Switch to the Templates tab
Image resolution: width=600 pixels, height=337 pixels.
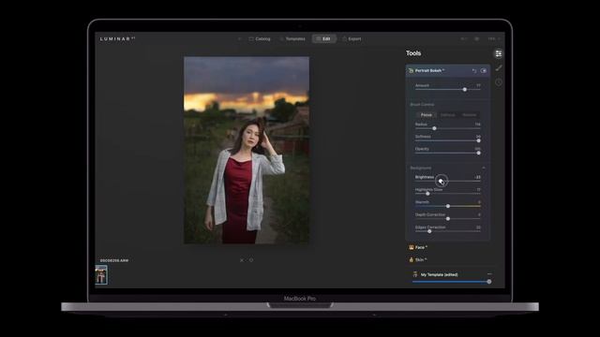tap(292, 39)
